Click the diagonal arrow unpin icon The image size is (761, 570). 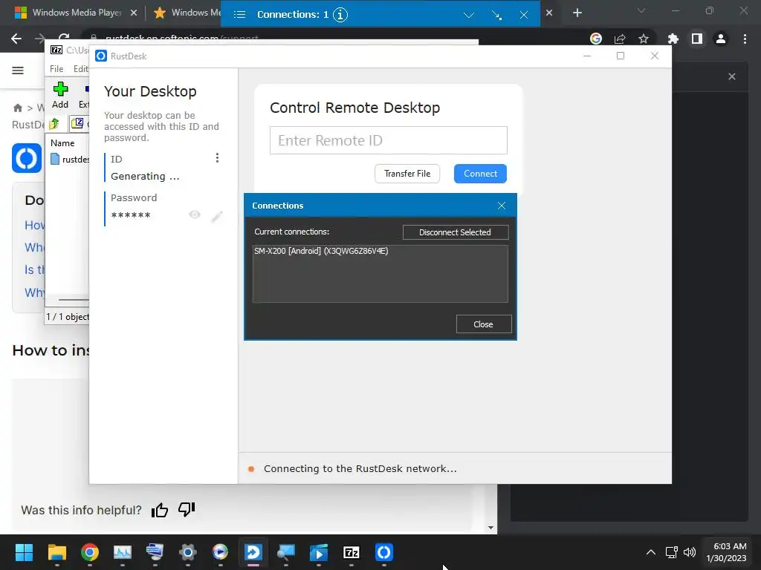tap(496, 15)
